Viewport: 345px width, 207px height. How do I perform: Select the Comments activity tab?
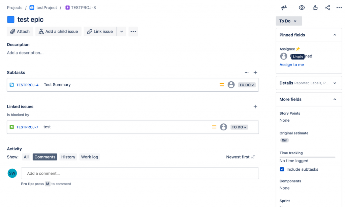click(x=45, y=157)
